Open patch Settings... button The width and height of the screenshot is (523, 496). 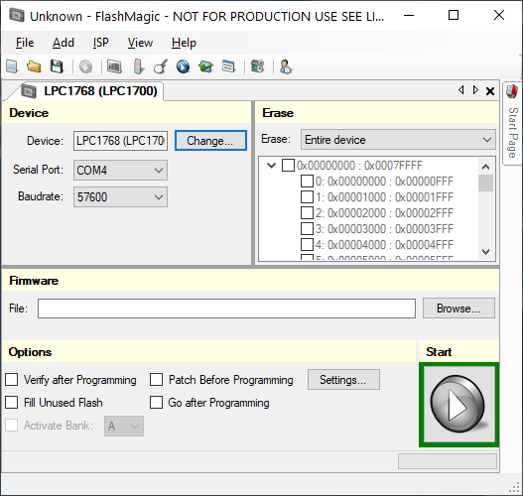point(343,379)
